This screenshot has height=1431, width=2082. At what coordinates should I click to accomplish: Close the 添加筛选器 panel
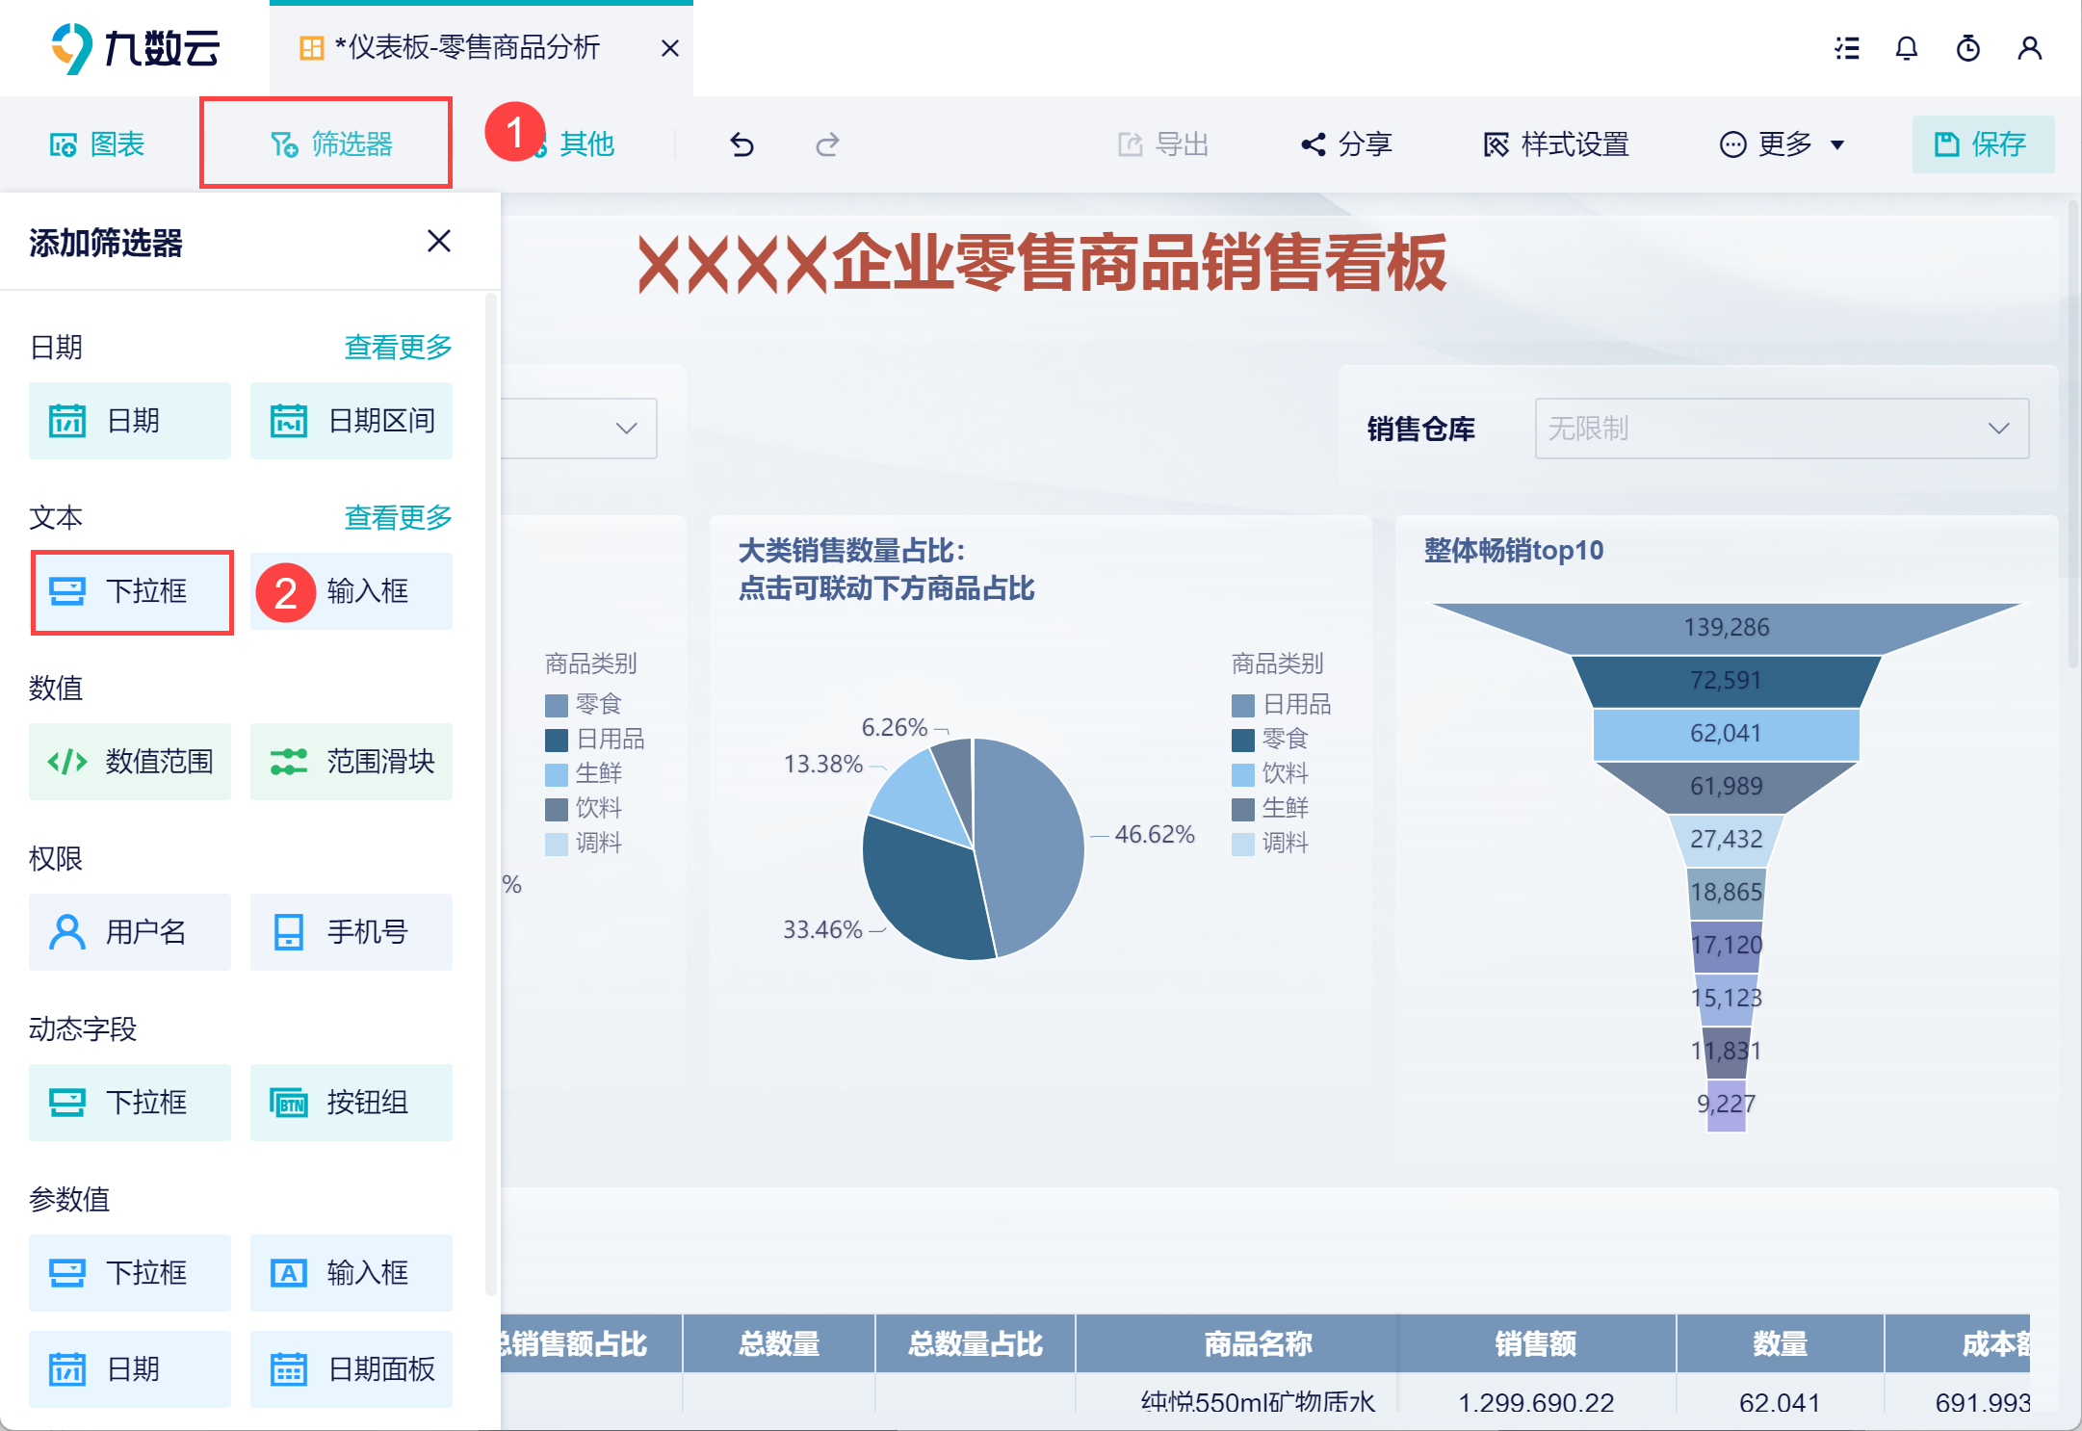(439, 241)
